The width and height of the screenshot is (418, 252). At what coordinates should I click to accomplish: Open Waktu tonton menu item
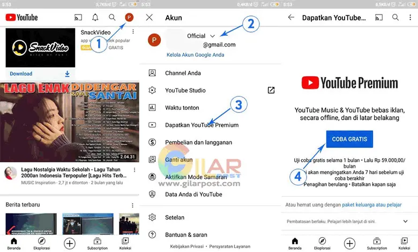[x=210, y=108]
